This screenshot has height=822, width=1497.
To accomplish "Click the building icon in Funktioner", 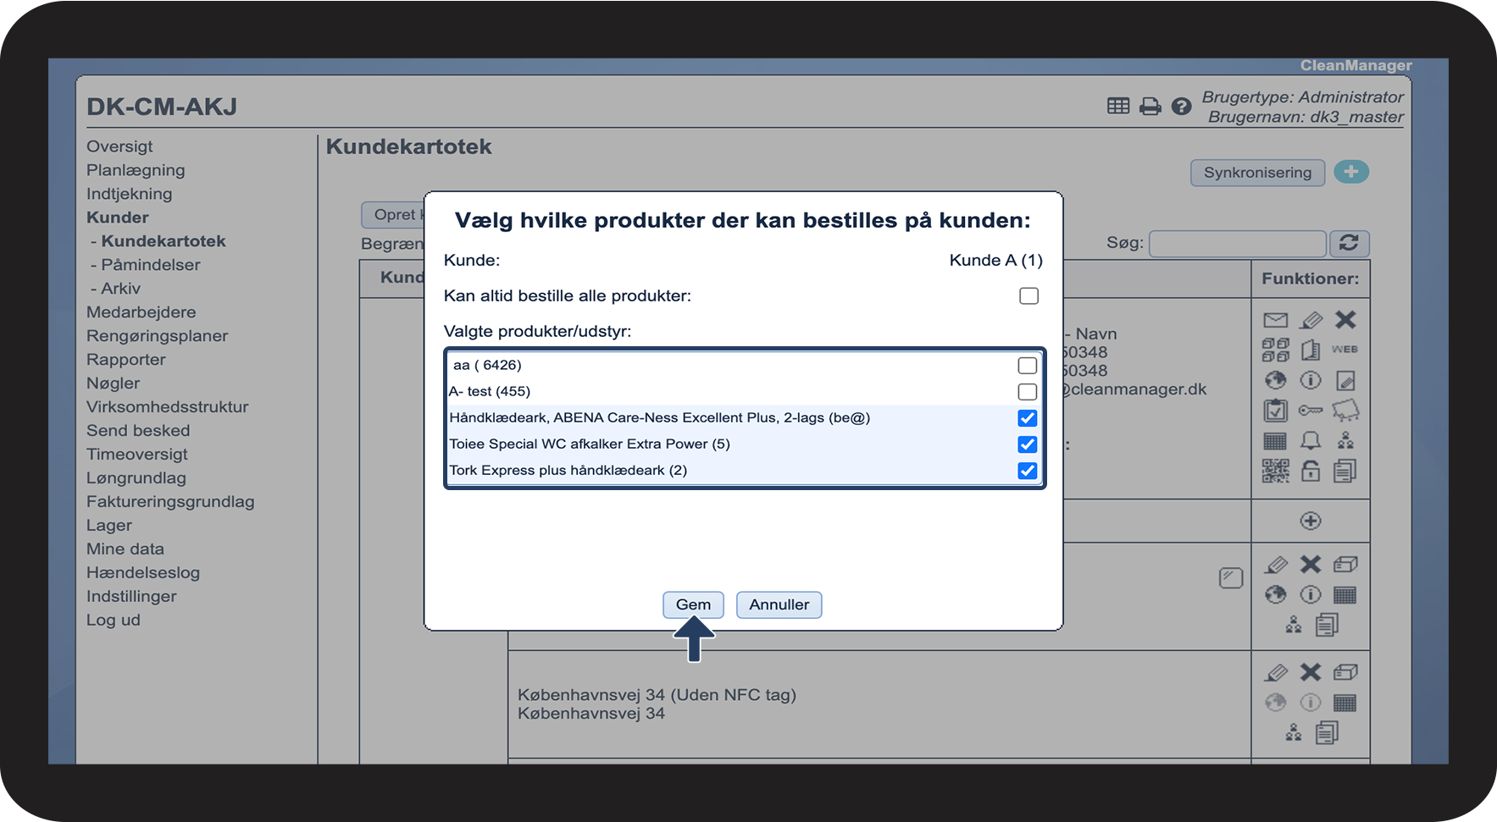I will coord(1311,350).
